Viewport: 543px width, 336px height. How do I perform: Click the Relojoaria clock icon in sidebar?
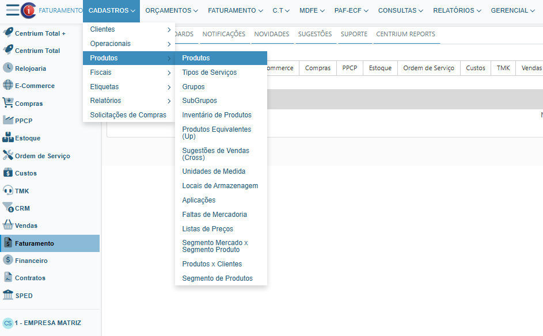click(8, 68)
